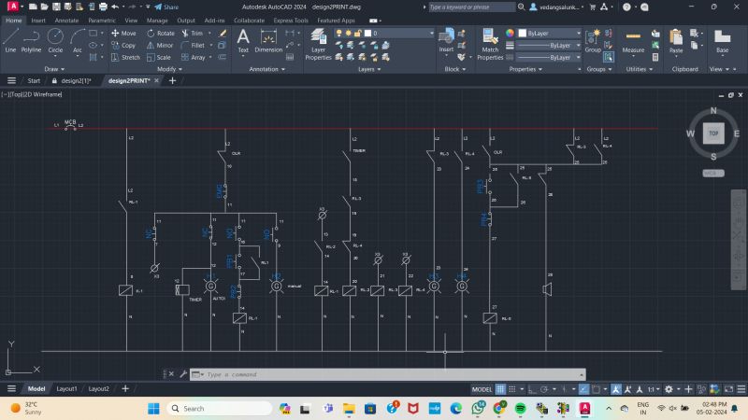Click the keyword search box in title bar

(x=471, y=7)
